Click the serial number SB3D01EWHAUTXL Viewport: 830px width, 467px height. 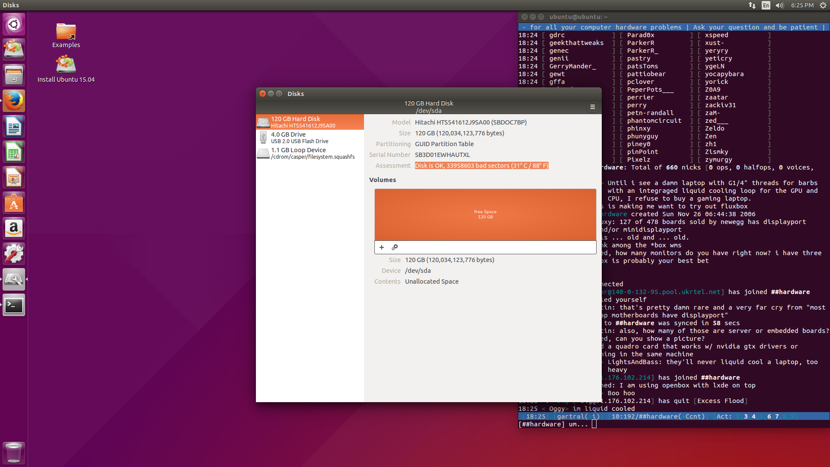[442, 155]
